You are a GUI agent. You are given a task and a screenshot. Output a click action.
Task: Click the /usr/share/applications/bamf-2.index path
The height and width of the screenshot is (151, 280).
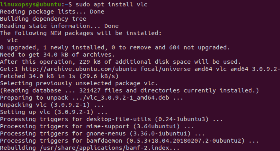click(104, 148)
